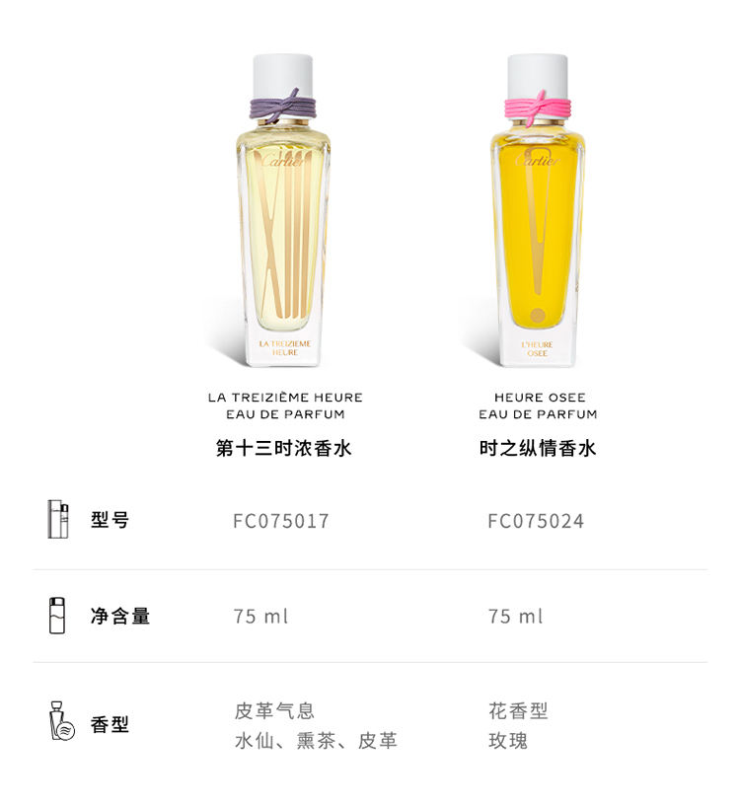Click the pink cord on right bottle
The height and width of the screenshot is (808, 740).
(538, 109)
